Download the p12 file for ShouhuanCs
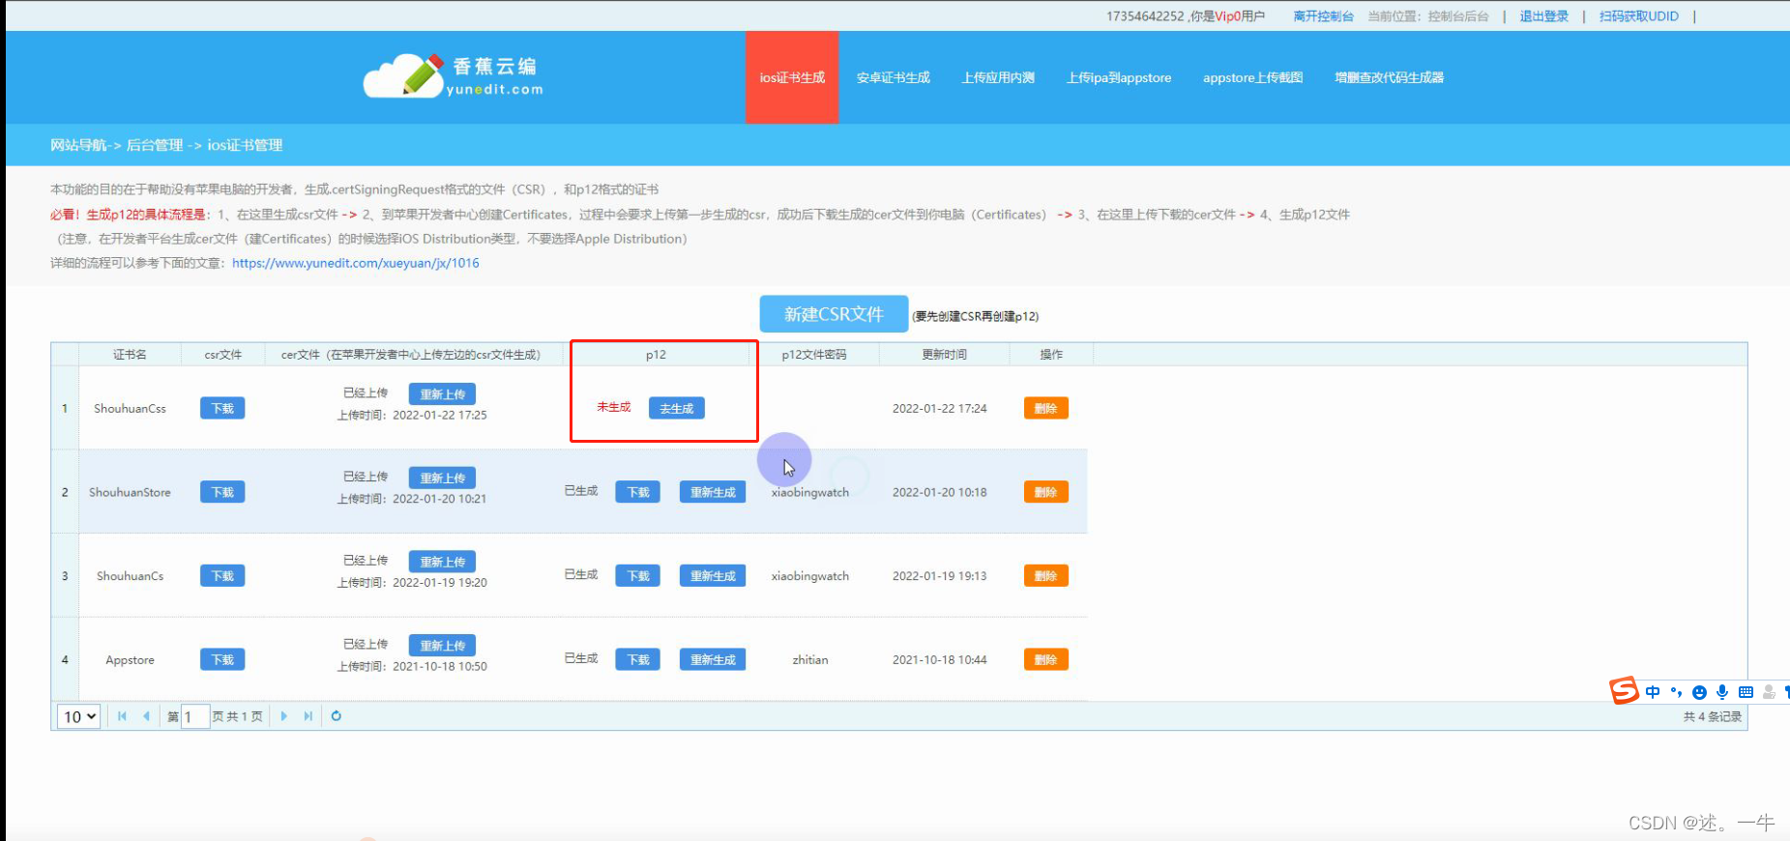This screenshot has width=1790, height=841. (638, 576)
